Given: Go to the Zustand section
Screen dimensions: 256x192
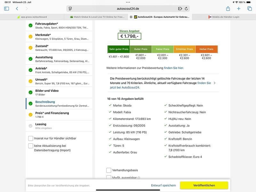Looking at the screenshot, I should point(59,48).
